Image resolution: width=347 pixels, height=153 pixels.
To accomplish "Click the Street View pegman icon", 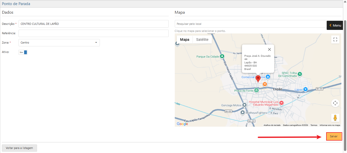I will coord(335,118).
